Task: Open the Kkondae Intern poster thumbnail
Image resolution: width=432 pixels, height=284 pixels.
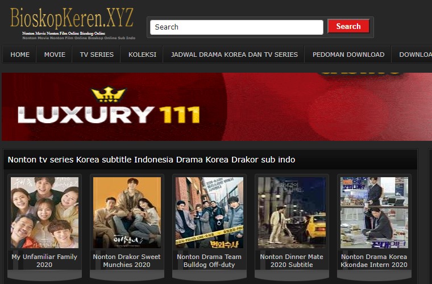Action: coord(374,212)
